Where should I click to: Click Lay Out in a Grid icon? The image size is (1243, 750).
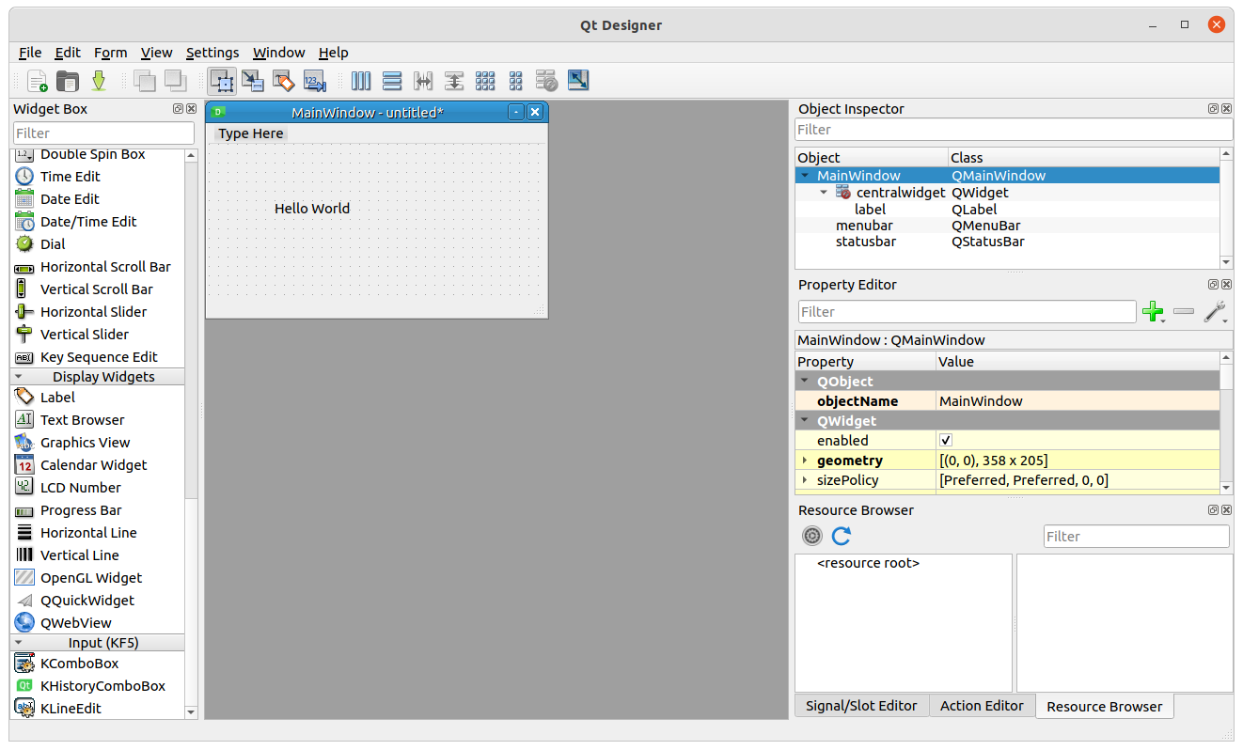(x=485, y=81)
